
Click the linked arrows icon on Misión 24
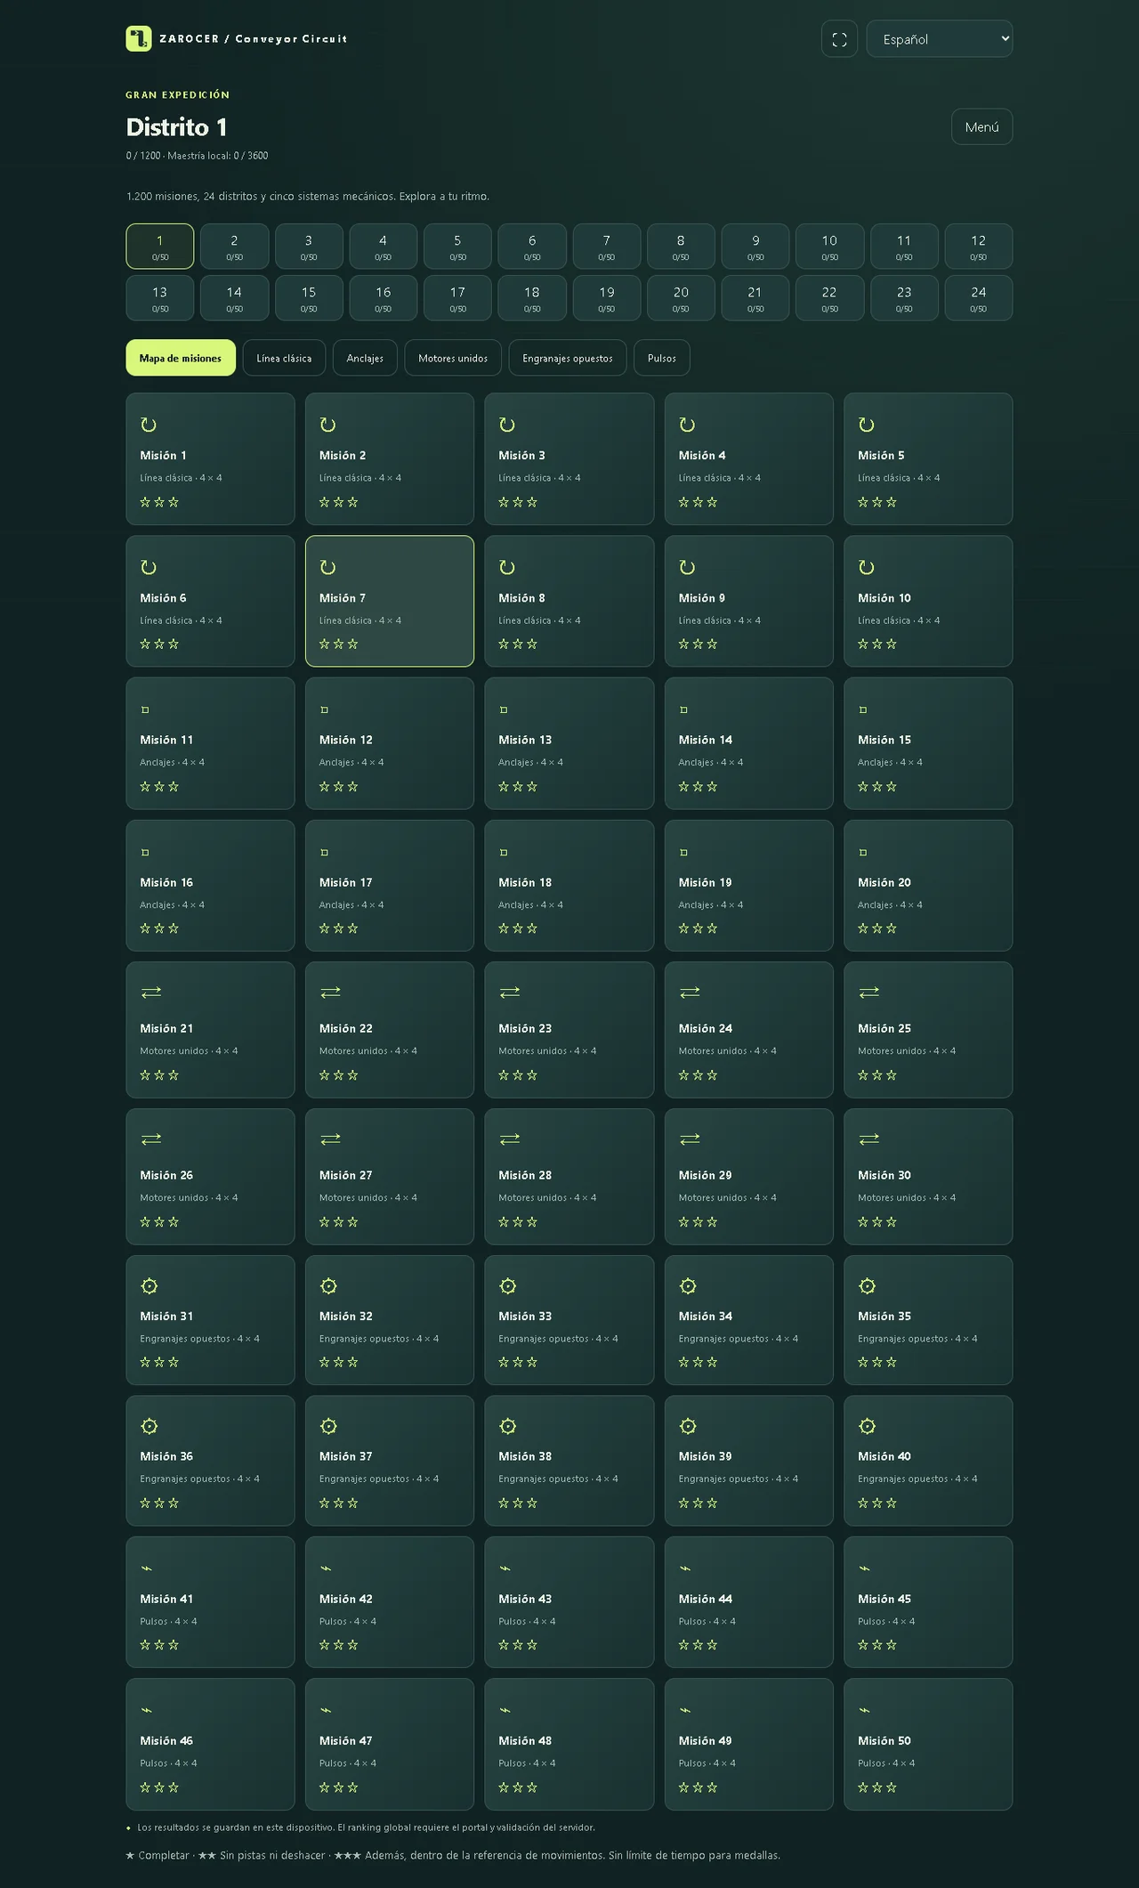(x=690, y=992)
